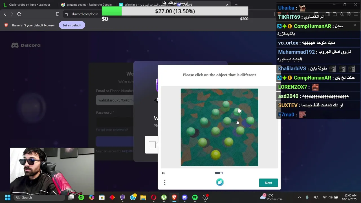
Task: Open the Discord app from taskbar
Action: point(184,197)
